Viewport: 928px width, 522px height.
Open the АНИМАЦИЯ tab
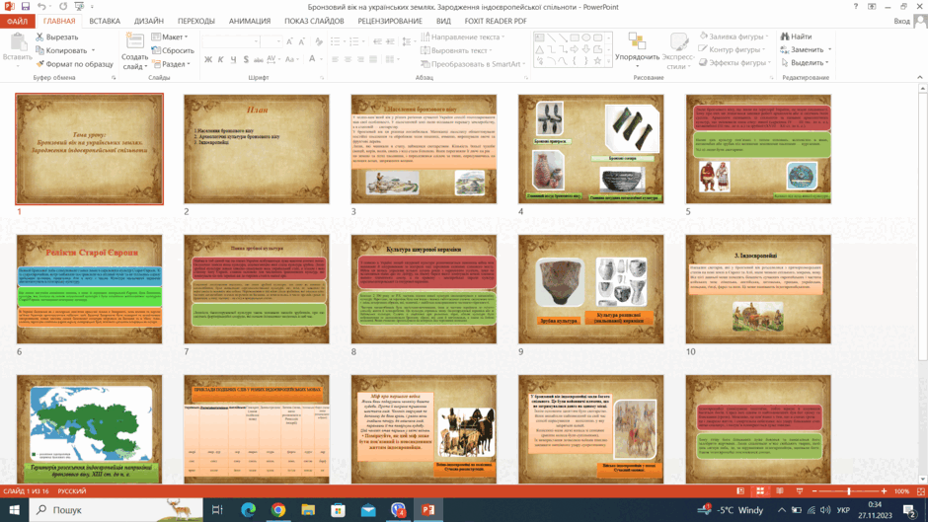coord(250,21)
